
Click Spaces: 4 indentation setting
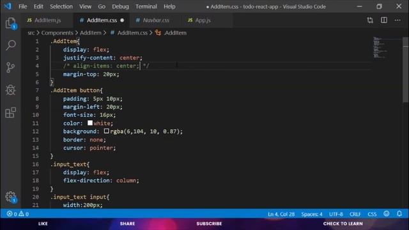312,214
